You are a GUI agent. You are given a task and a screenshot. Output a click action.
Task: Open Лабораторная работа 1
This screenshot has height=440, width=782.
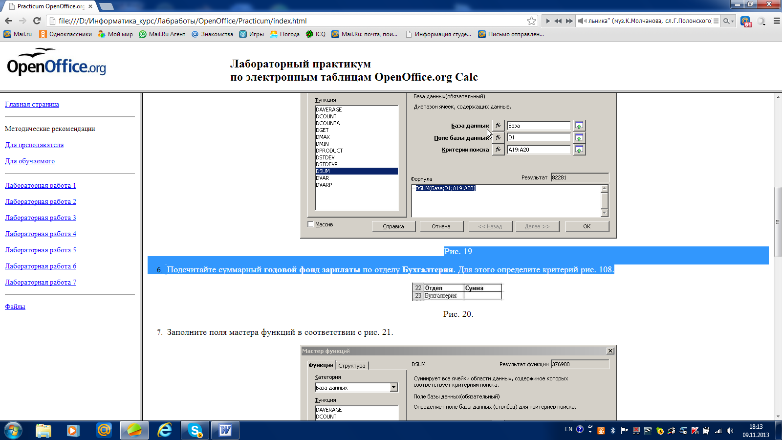[x=41, y=185]
